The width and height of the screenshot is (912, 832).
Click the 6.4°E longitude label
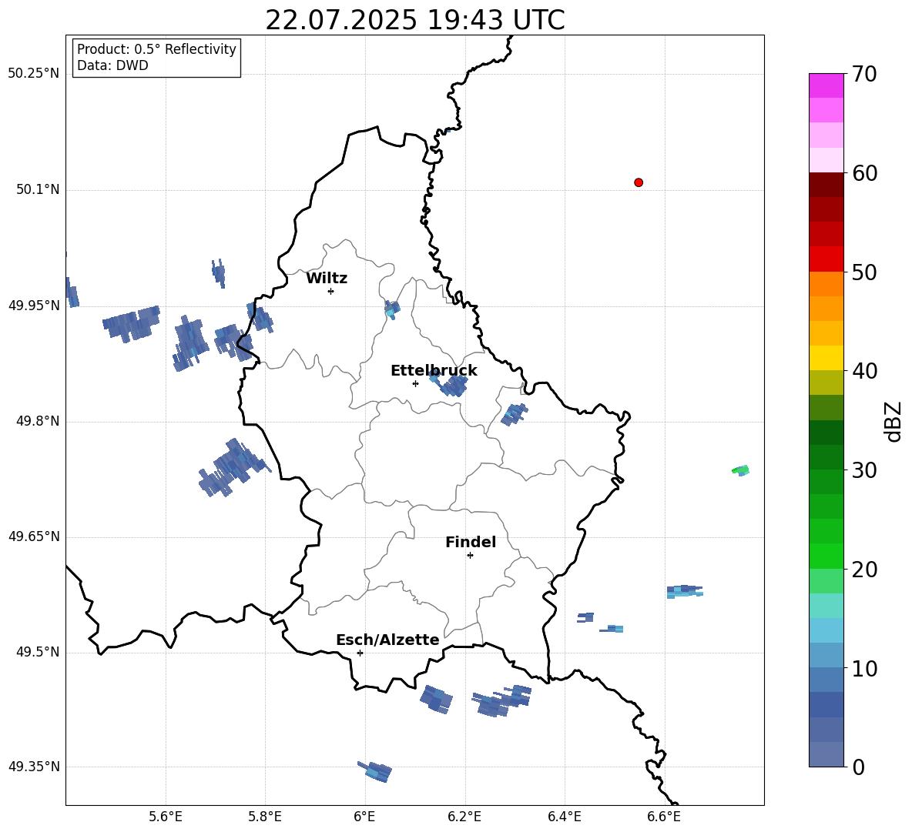pyautogui.click(x=564, y=817)
